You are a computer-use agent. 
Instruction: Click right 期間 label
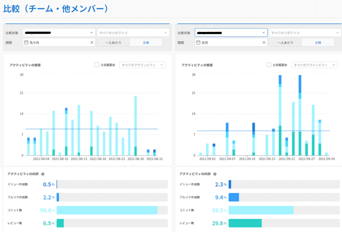point(181,43)
